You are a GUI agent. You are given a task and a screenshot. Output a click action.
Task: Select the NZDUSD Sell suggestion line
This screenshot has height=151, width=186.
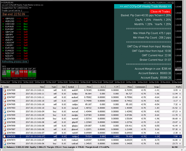[15, 59]
